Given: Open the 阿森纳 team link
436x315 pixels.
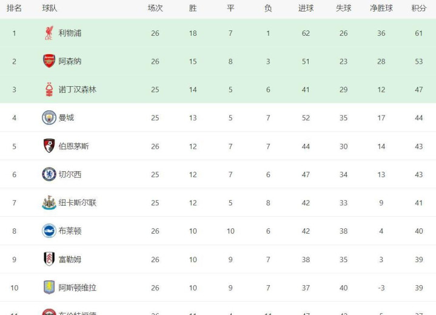Looking at the screenshot, I should [x=70, y=61].
